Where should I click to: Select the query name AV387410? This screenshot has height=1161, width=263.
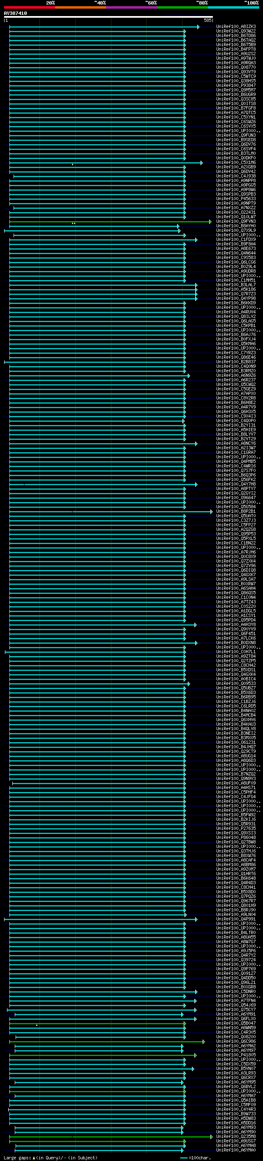[15, 14]
